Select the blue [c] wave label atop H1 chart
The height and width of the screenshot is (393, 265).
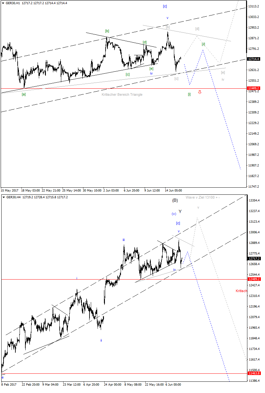165,6
